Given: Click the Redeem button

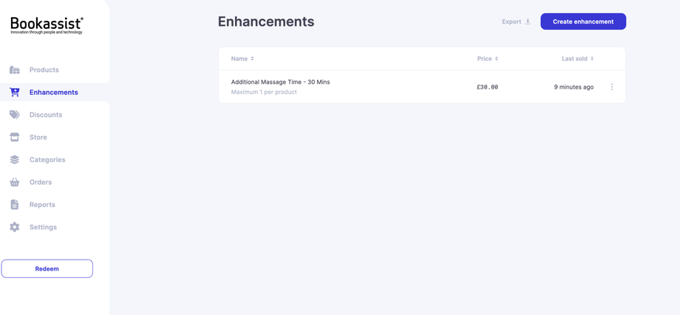Looking at the screenshot, I should pos(47,268).
